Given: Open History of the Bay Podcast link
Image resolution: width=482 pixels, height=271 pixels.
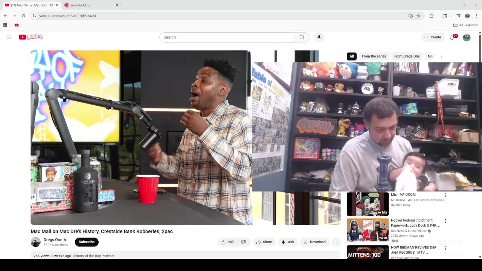Looking at the screenshot, I should [93, 256].
